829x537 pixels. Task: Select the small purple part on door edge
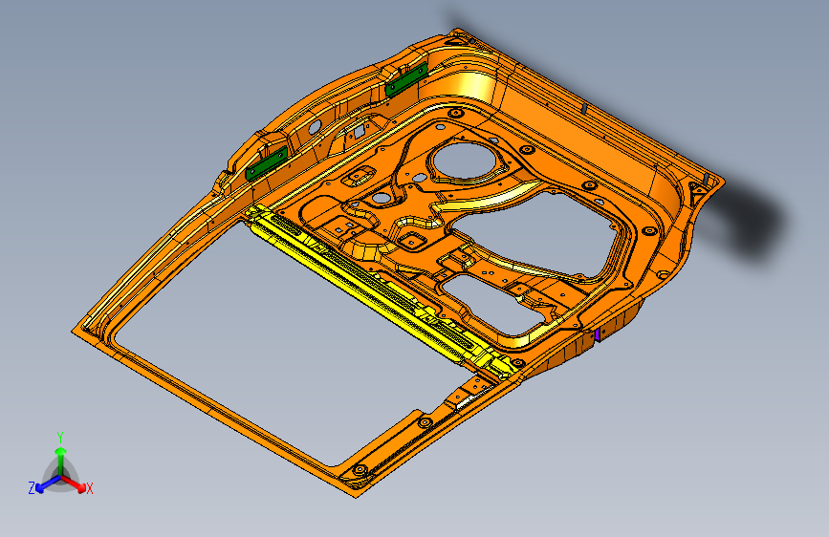tap(597, 334)
